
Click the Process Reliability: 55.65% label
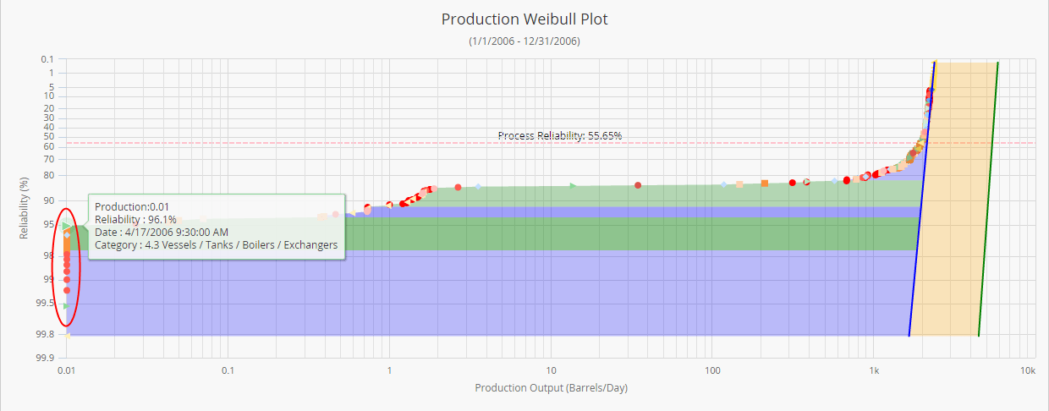[560, 135]
